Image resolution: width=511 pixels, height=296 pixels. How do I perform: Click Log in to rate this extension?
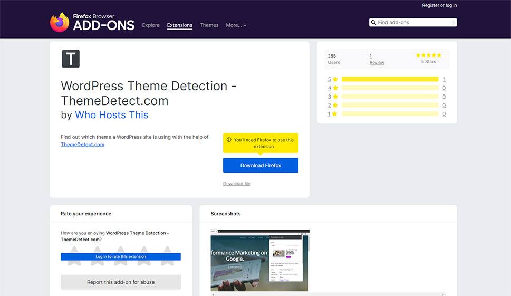121,256
